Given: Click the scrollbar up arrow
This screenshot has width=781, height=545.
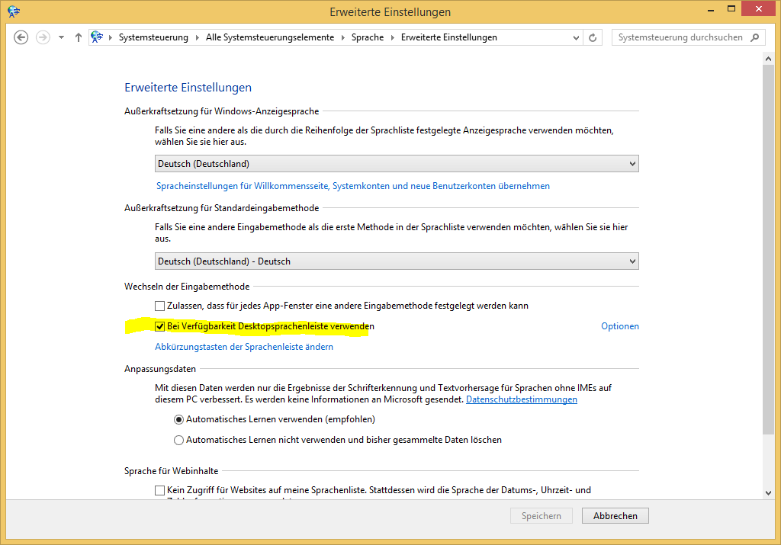Looking at the screenshot, I should coord(768,59).
